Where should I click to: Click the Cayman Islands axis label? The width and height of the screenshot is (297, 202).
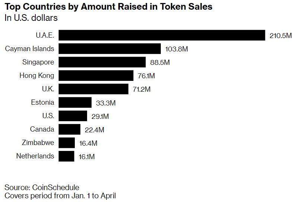pyautogui.click(x=29, y=49)
